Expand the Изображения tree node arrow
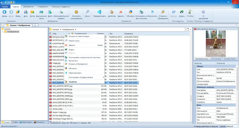The width and height of the screenshot is (239, 128). [2, 32]
